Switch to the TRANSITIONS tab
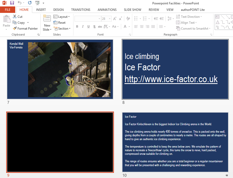 [x=80, y=10]
